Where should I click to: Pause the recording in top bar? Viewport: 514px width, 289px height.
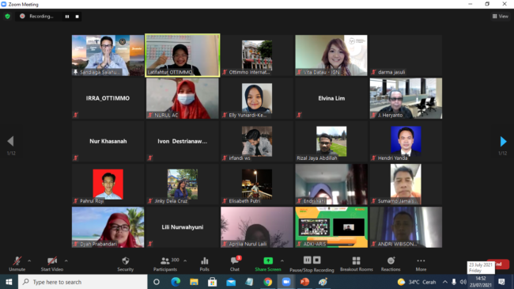click(x=67, y=17)
